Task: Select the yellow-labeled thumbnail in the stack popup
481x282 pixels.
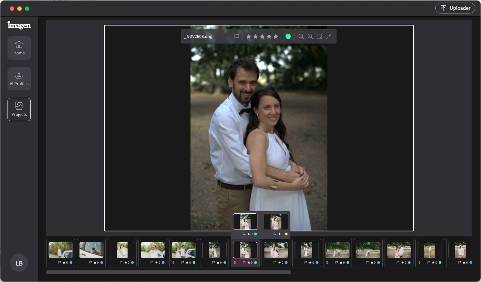Action: pyautogui.click(x=276, y=222)
